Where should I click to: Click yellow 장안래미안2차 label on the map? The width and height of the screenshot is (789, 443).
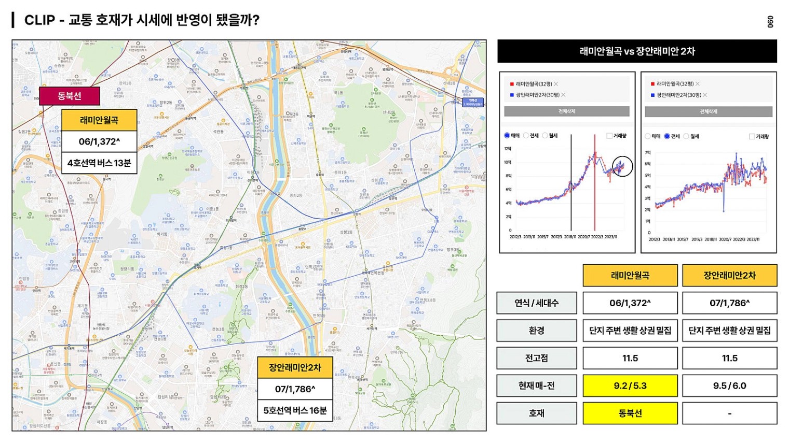click(295, 367)
